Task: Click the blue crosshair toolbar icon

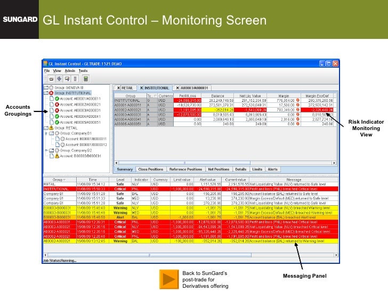Action: tap(59, 79)
